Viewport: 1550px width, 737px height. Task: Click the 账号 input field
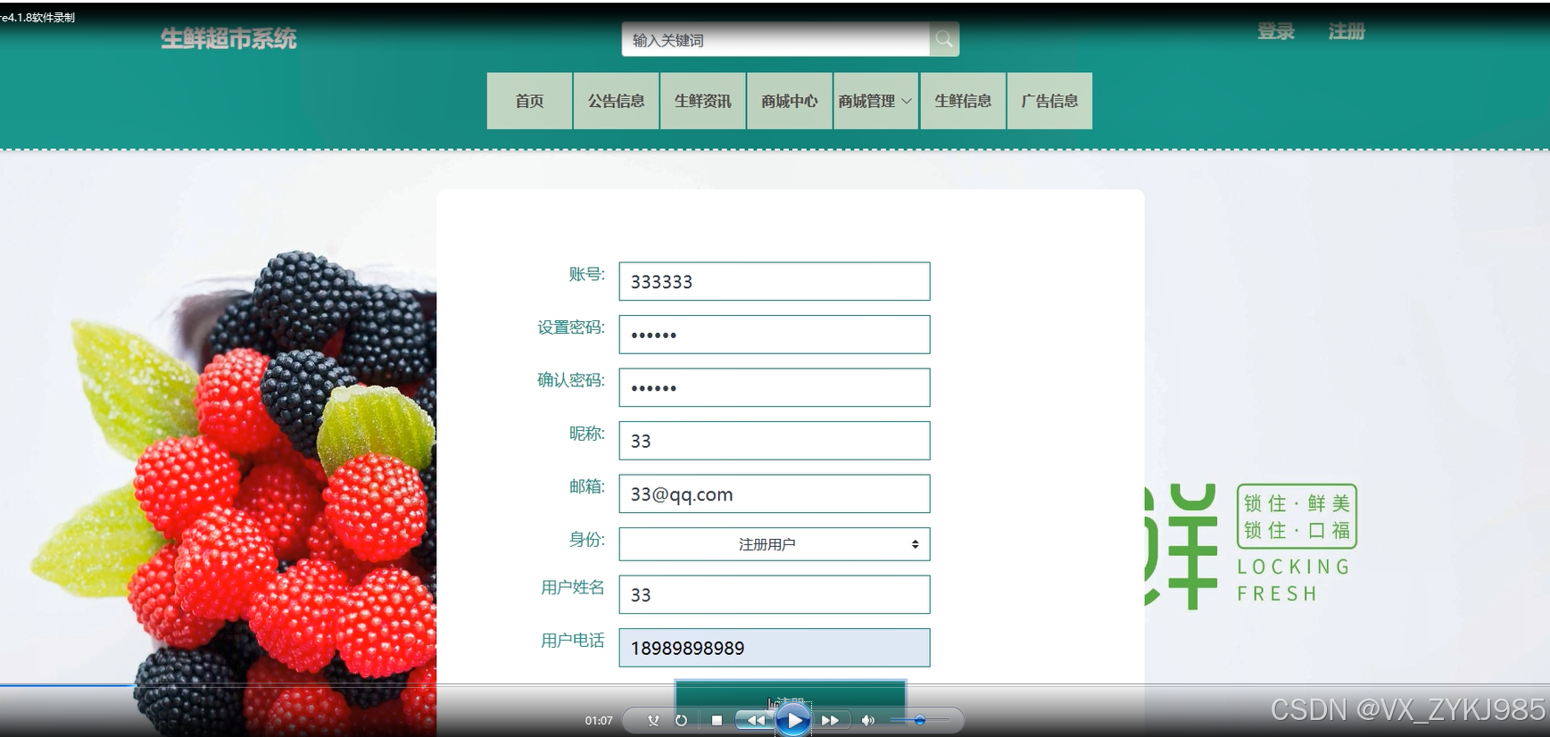(775, 281)
